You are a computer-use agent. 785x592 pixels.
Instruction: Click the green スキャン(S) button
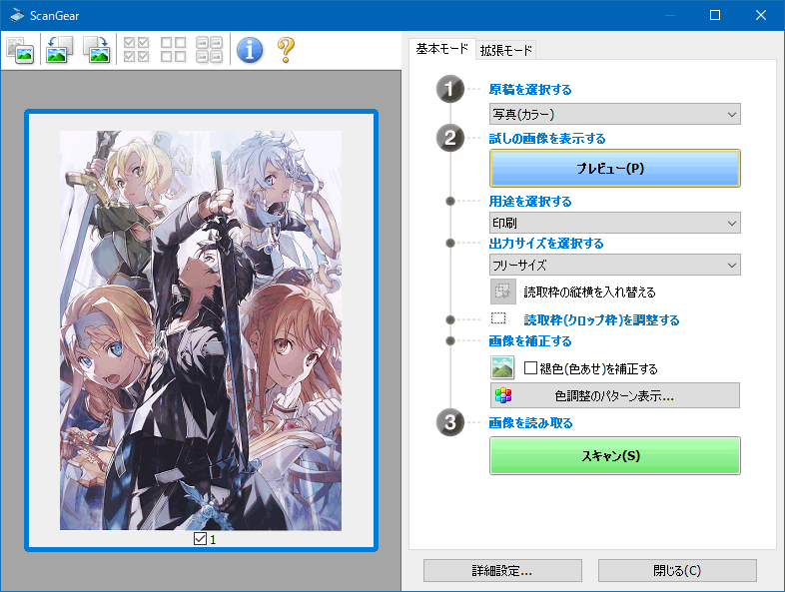pos(615,456)
